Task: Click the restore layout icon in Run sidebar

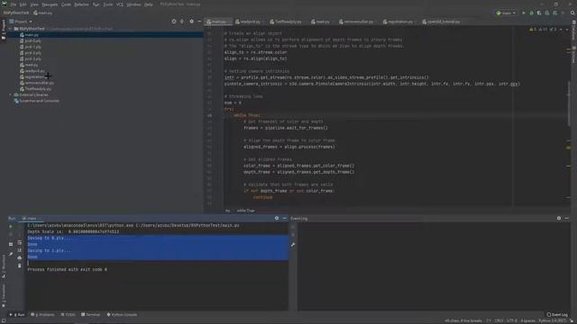Action: pyautogui.click(x=11, y=244)
